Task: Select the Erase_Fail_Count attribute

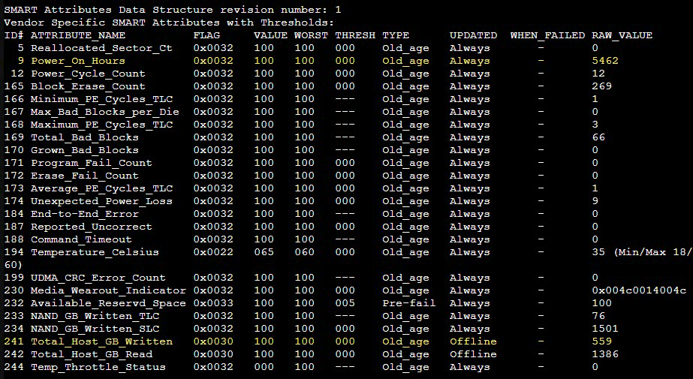Action: tap(84, 176)
